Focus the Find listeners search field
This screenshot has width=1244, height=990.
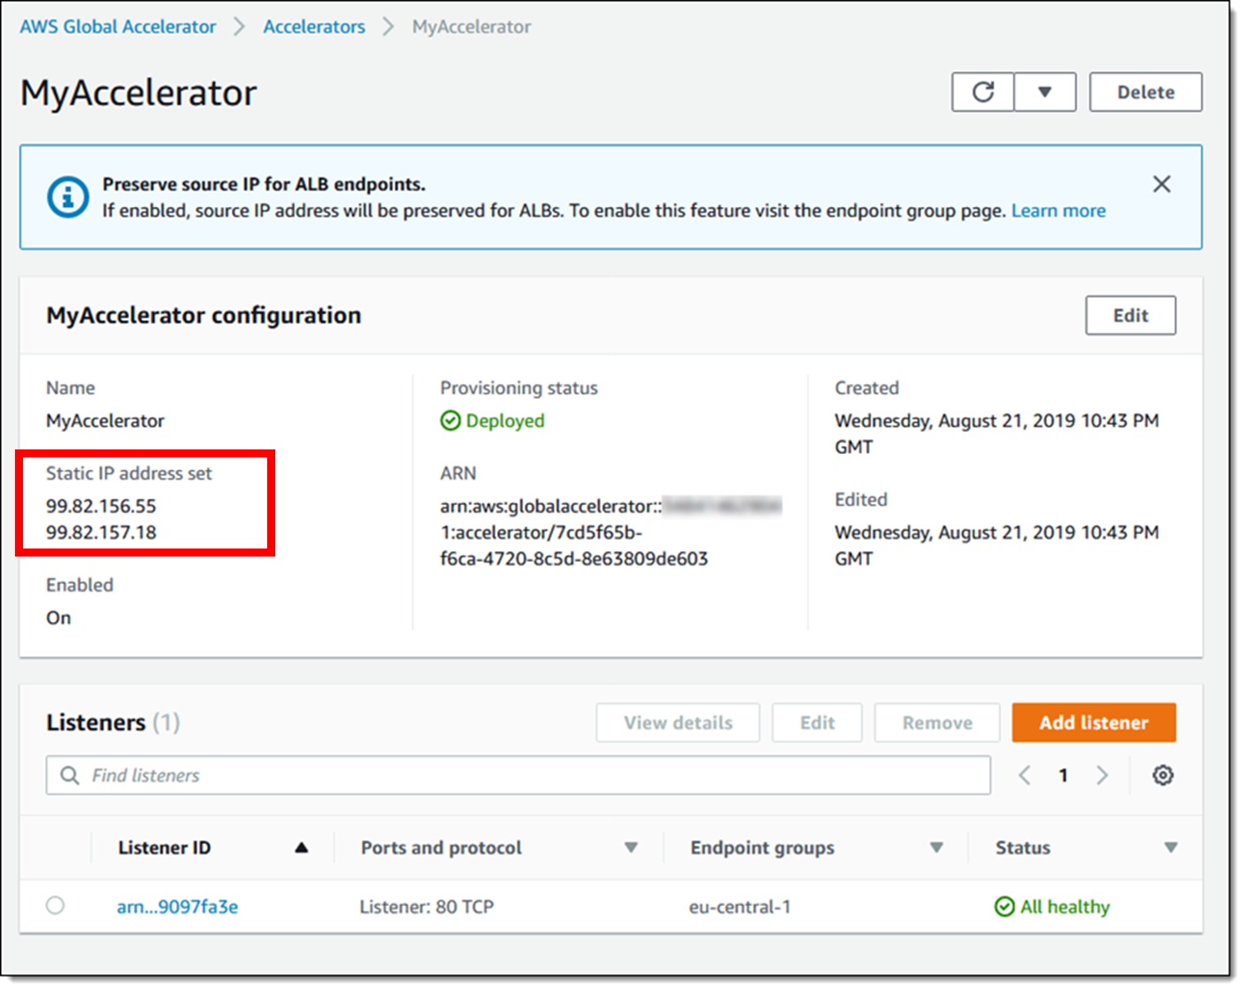518,775
